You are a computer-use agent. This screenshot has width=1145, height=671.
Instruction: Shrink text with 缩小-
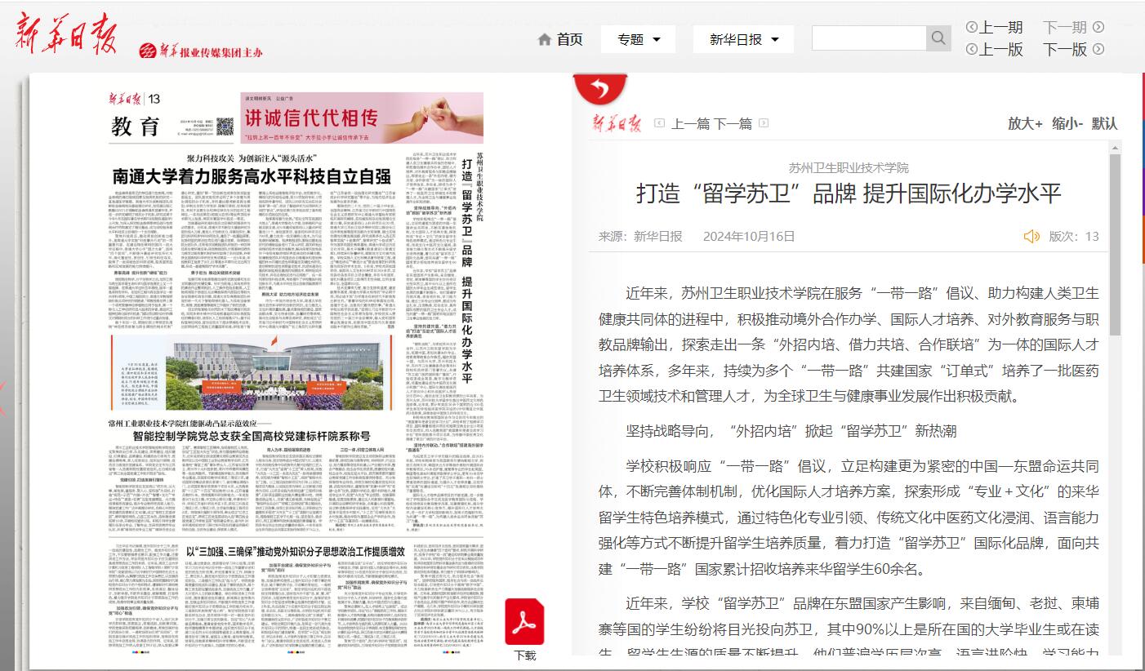pyautogui.click(x=1067, y=123)
